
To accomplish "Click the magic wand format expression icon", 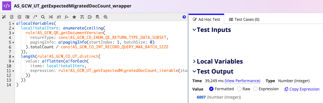I will coord(4,17).
